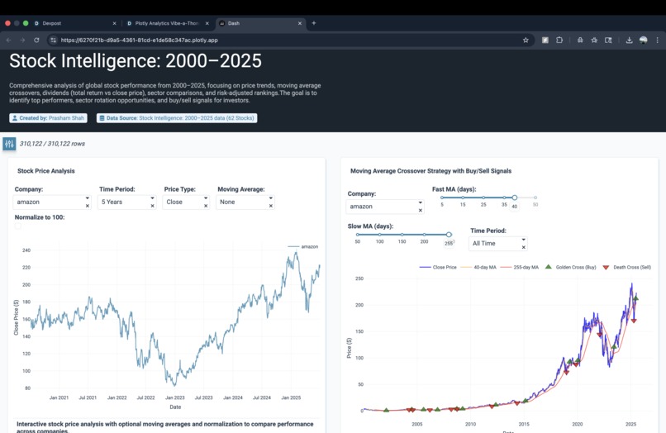Image resolution: width=666 pixels, height=433 pixels.
Task: Set Slow MA slider to 150 mark
Action: click(402, 235)
